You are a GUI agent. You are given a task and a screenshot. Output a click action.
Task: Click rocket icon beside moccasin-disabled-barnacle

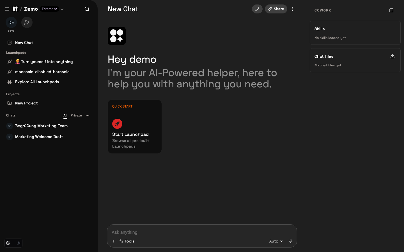click(x=10, y=72)
